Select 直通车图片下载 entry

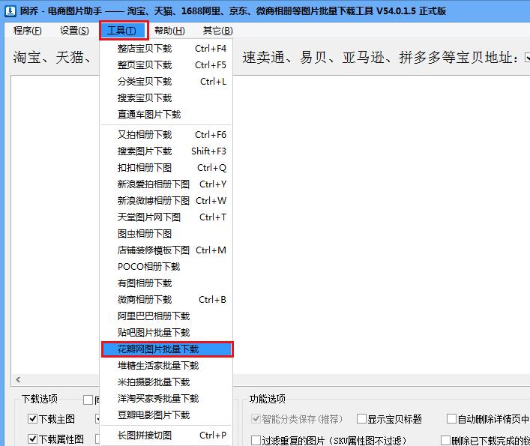point(166,115)
